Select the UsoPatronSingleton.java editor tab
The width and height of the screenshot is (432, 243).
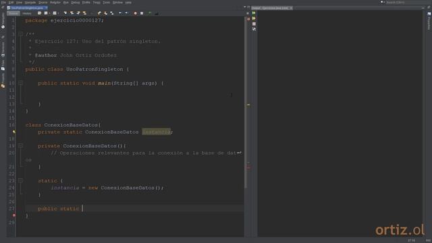click(27, 8)
